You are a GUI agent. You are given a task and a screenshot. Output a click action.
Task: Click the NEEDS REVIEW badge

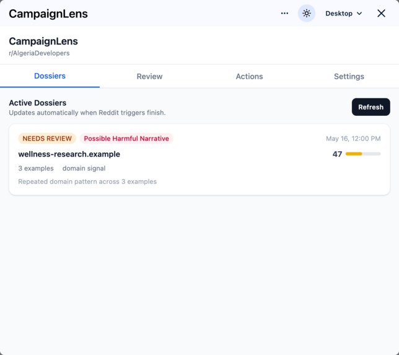coord(47,138)
